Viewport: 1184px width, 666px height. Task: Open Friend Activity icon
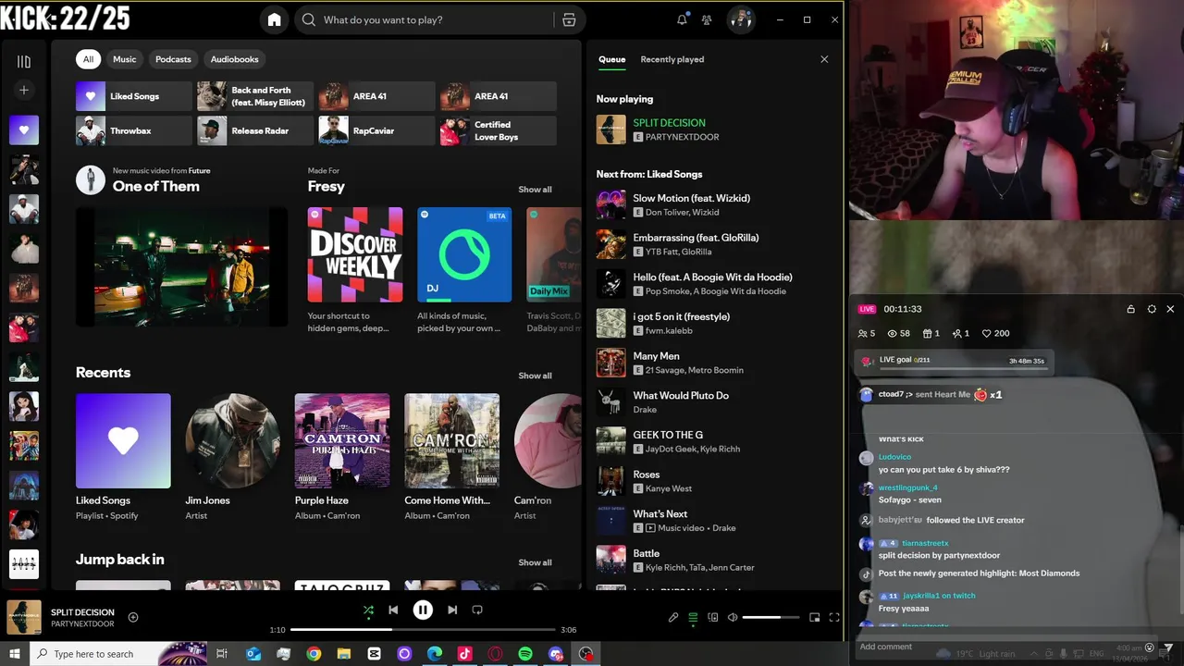707,19
